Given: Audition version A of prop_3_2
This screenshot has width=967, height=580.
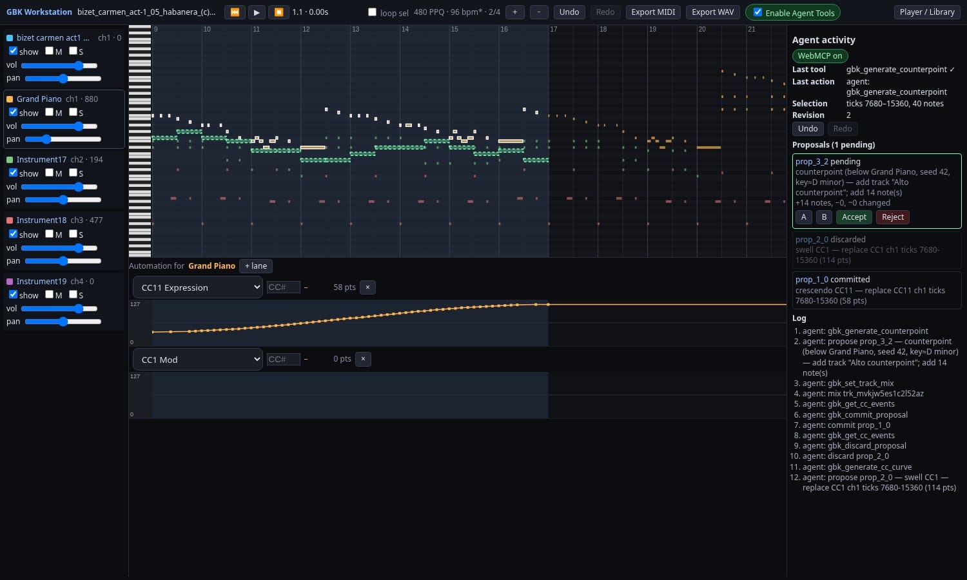Looking at the screenshot, I should [x=804, y=217].
